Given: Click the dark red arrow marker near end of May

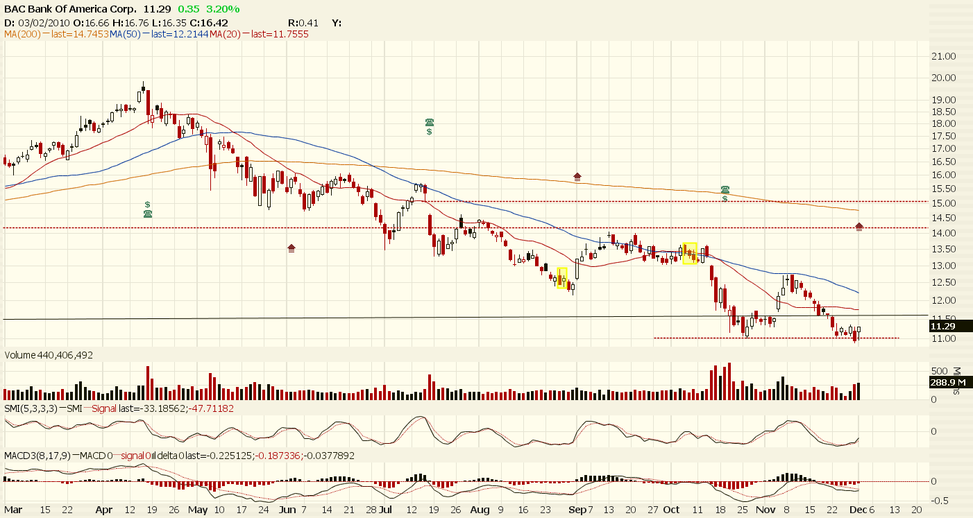Looking at the screenshot, I should pyautogui.click(x=291, y=247).
